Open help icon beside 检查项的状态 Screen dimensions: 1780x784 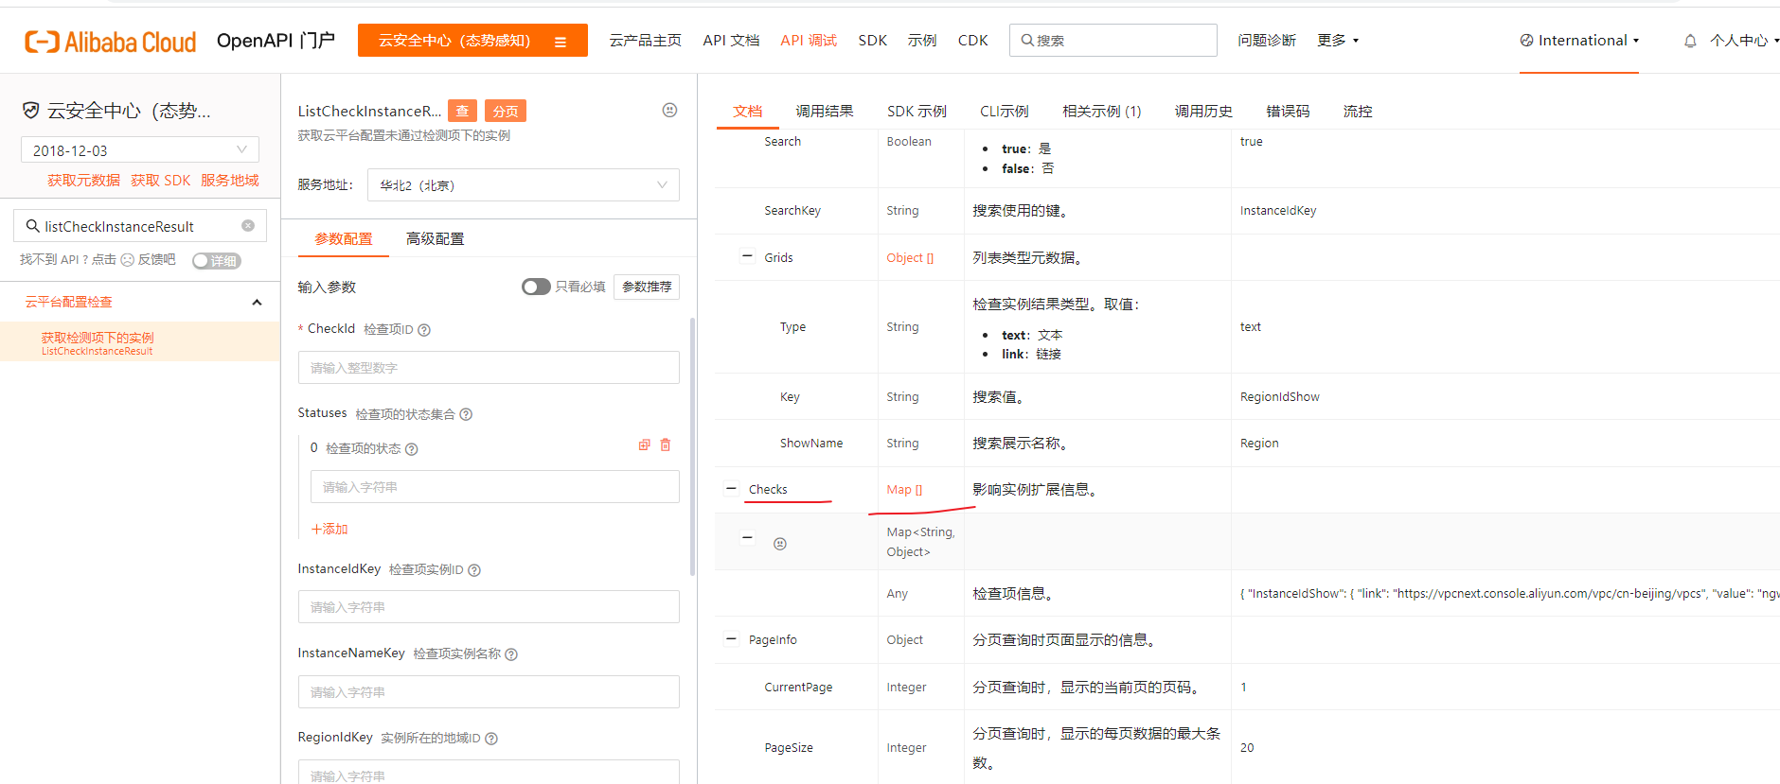[412, 449]
